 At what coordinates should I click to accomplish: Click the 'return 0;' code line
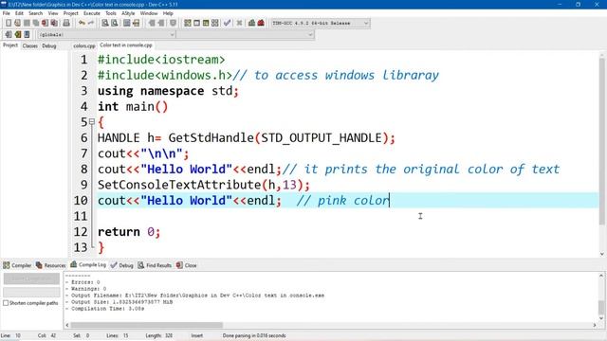pos(129,232)
